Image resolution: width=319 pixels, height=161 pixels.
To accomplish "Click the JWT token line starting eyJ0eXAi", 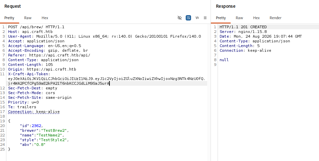I will pos(106,79).
